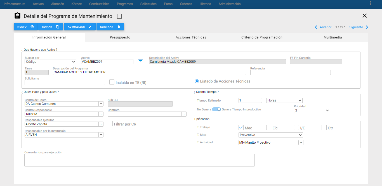
Task: Click the Tarea number field
Action: pyautogui.click(x=37, y=72)
